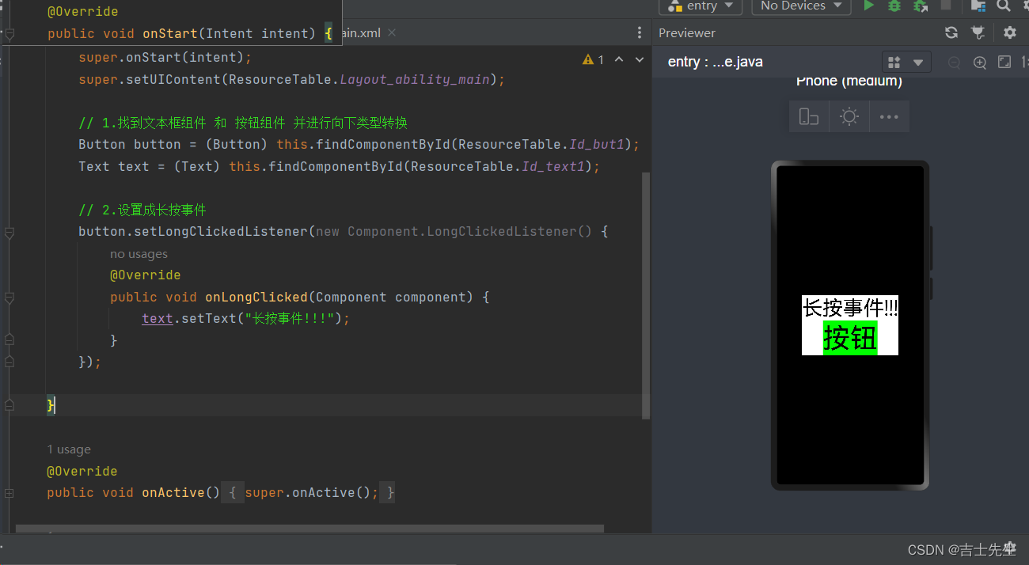Click the editor vertical scrollbar thumb
This screenshot has width=1029, height=565.
(646, 294)
